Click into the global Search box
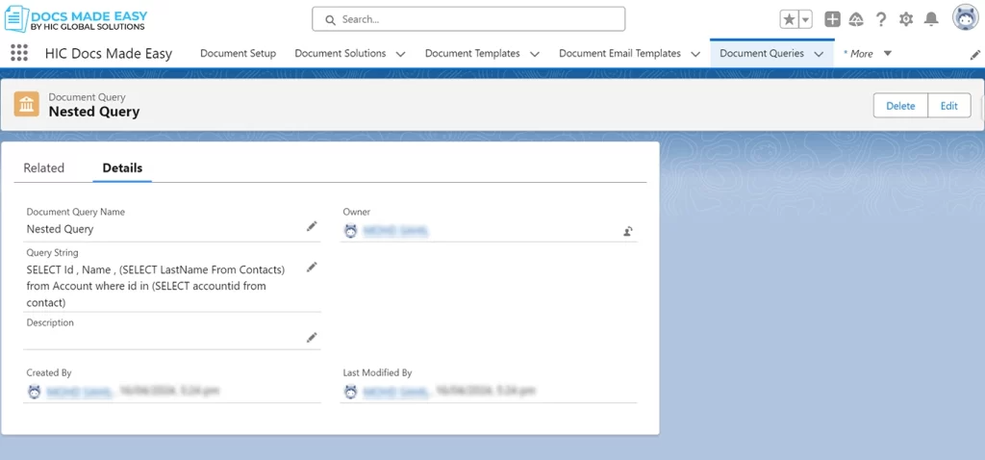Screen dimensions: 985x460 (468, 19)
